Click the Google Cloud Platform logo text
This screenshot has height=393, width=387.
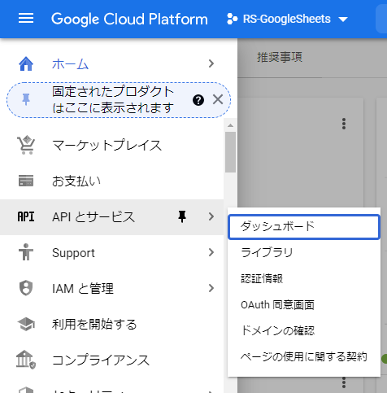(129, 19)
